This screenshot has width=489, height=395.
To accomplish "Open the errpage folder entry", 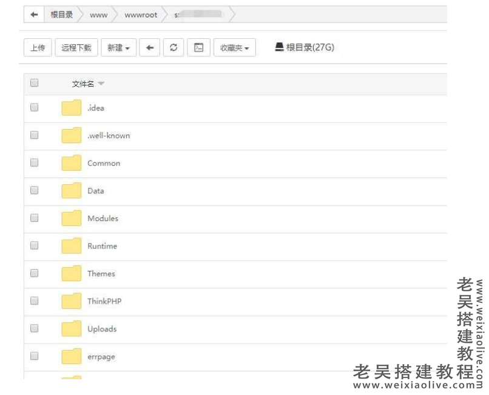I will click(100, 357).
